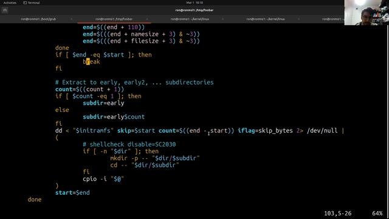389x219 pixels.
Task: Click the 'else' keyword
Action: tap(62, 109)
